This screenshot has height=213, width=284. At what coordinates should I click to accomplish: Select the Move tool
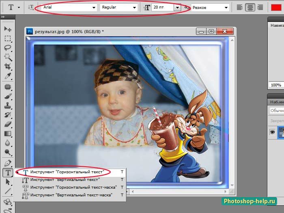click(x=8, y=29)
